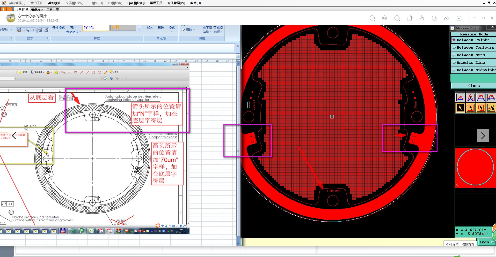Select the snap-to-center triangle tool icon

point(460,97)
